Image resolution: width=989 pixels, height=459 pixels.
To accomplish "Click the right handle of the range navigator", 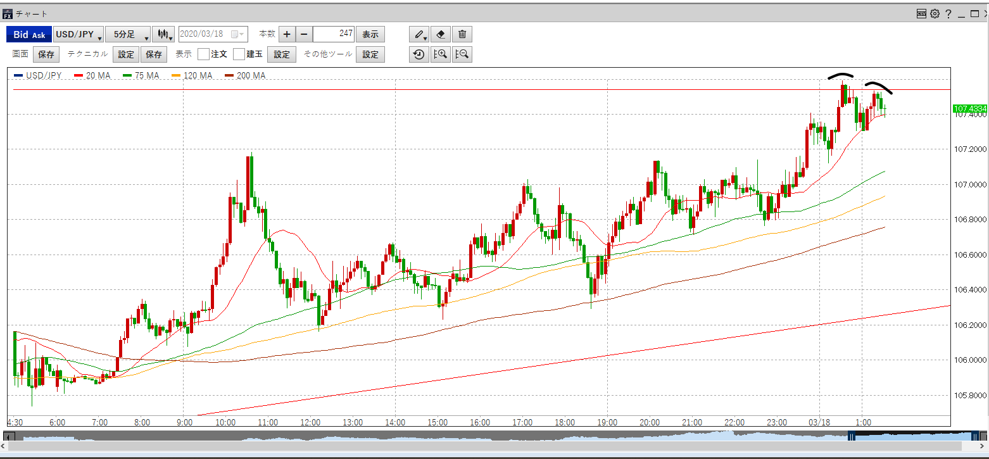I will 976,436.
